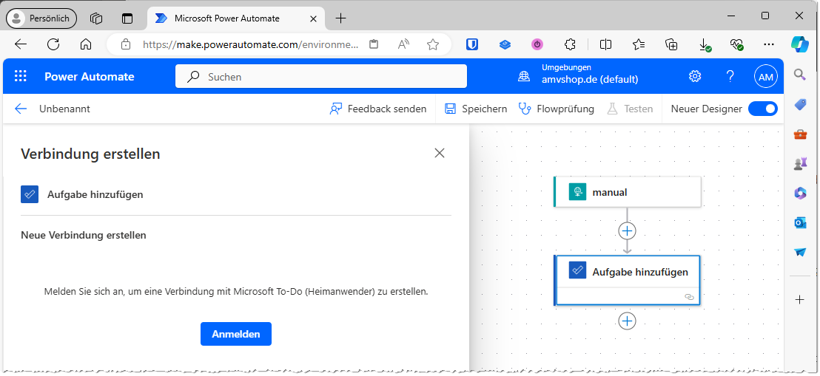Image resolution: width=820 pixels, height=376 pixels.
Task: Select the Aufgabe hinzufügen action card
Action: point(627,281)
